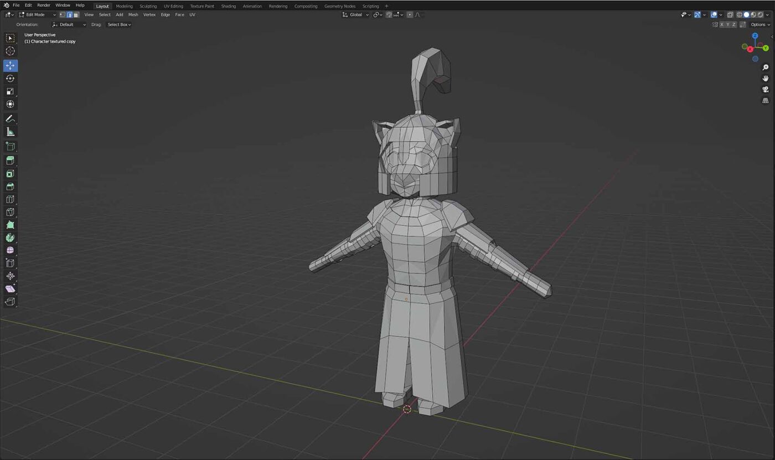Select the Rotate tool in toolbar
This screenshot has width=775, height=460.
tap(10, 79)
